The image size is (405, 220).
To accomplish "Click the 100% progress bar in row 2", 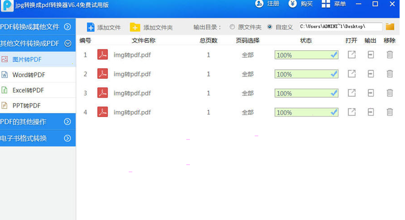I will point(306,74).
